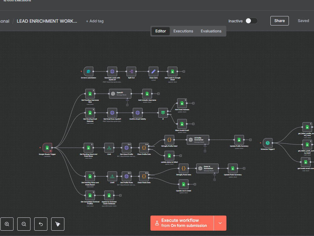Image resolution: width=314 pixels, height=236 pixels.
Task: Execute workflow from On form submission
Action: (x=182, y=223)
